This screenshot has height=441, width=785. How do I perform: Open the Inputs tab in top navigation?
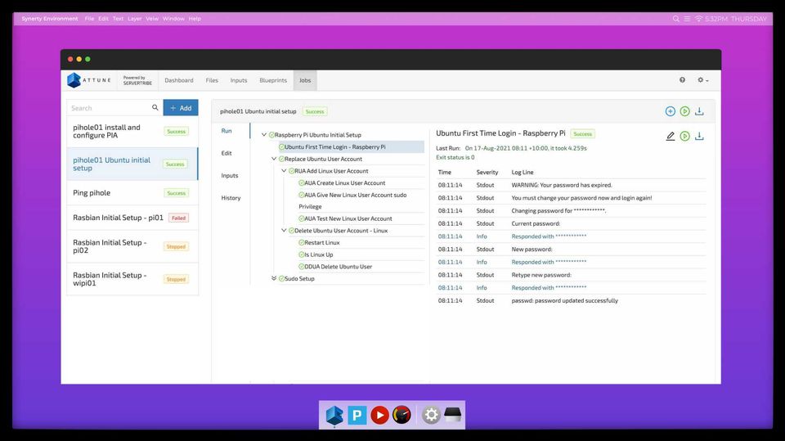(238, 80)
